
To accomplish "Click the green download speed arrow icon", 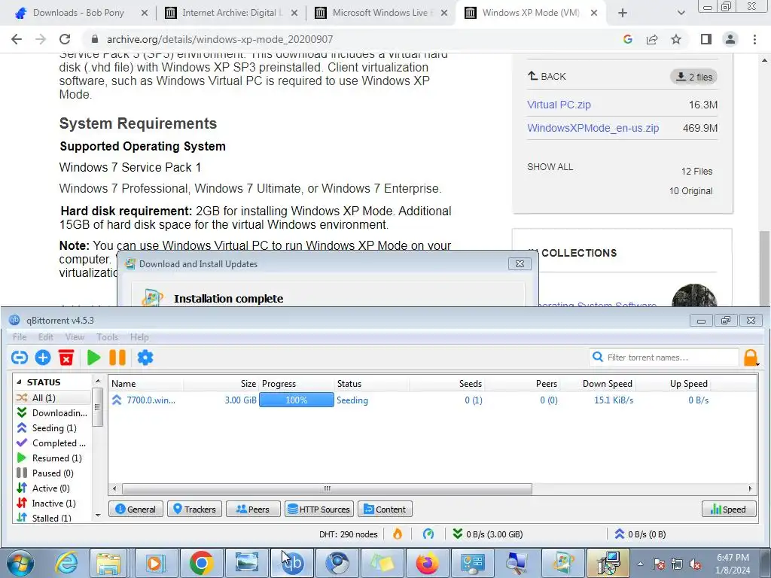I will click(458, 534).
